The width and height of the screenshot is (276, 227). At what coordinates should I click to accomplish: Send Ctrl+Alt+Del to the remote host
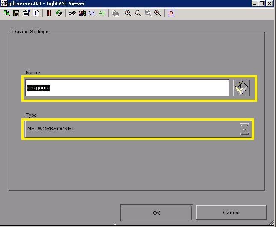click(x=72, y=13)
